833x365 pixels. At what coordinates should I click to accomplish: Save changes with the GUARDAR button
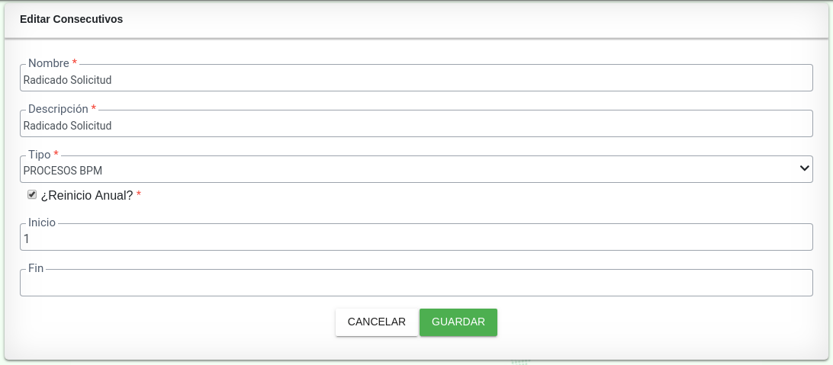point(458,322)
